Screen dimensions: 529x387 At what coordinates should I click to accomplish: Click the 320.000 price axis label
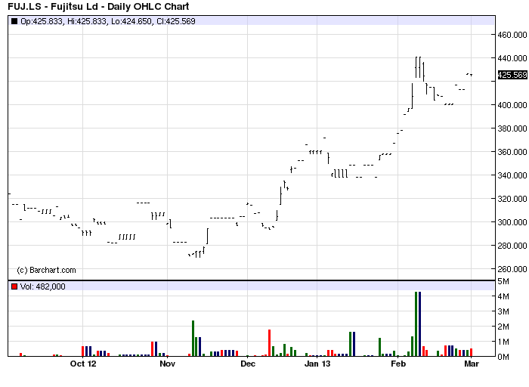click(x=512, y=199)
